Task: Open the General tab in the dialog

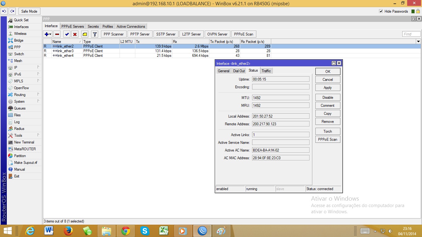Action: [x=224, y=71]
